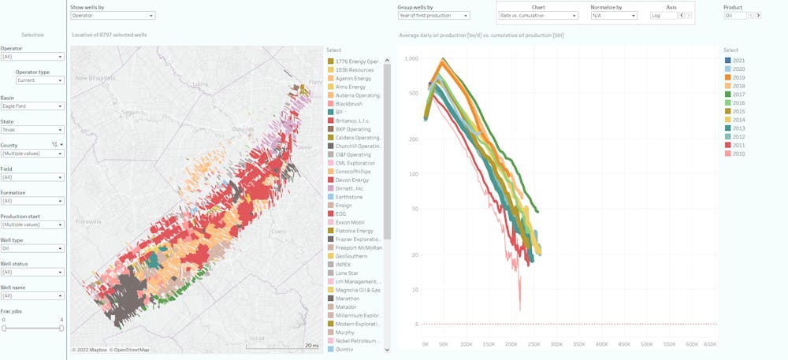Select the 2015 year legend entry
This screenshot has width=788, height=360.
click(734, 111)
